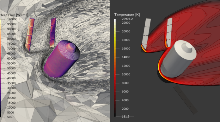The height and width of the screenshot is (122, 220).
Task: Click the 502. minimum heat flux label
Action: click(10, 117)
